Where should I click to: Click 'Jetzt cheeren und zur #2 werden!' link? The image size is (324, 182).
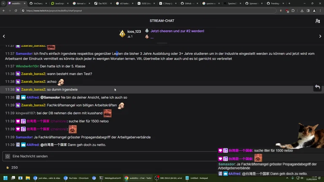[177, 31]
